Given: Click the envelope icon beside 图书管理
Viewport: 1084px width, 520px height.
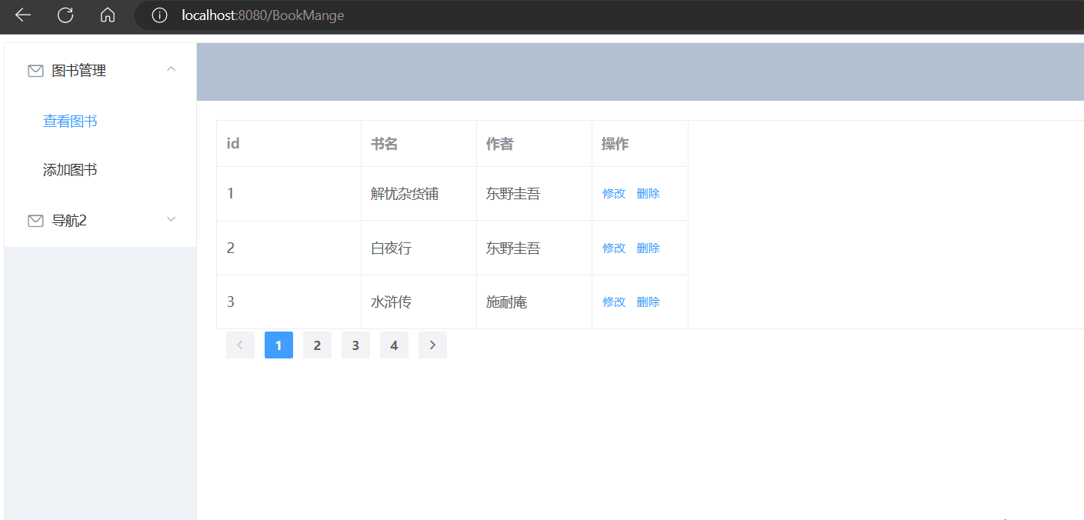Looking at the screenshot, I should click(x=35, y=71).
